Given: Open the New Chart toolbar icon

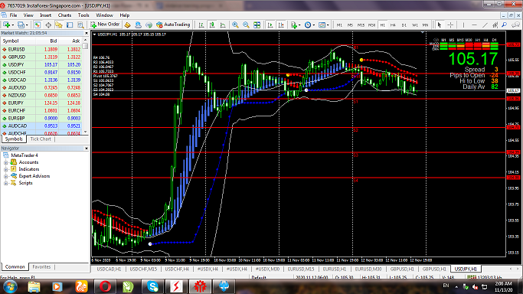Looking at the screenshot, I should coord(6,24).
